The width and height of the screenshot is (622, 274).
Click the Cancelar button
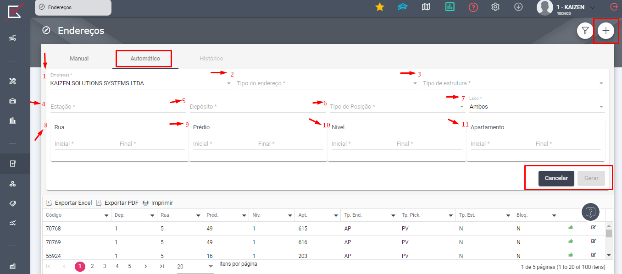[556, 178]
